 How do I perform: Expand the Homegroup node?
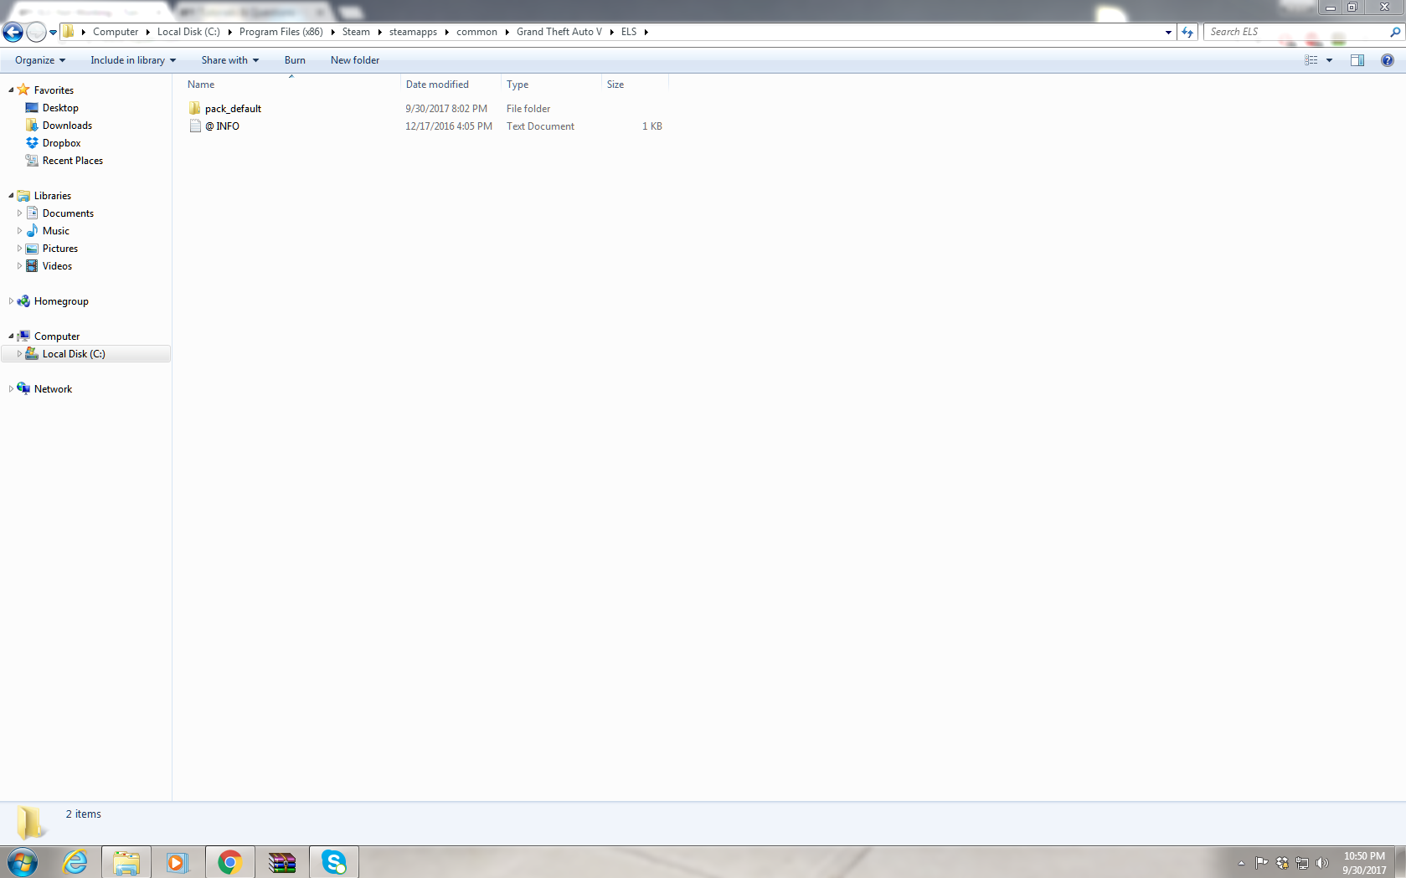[11, 301]
